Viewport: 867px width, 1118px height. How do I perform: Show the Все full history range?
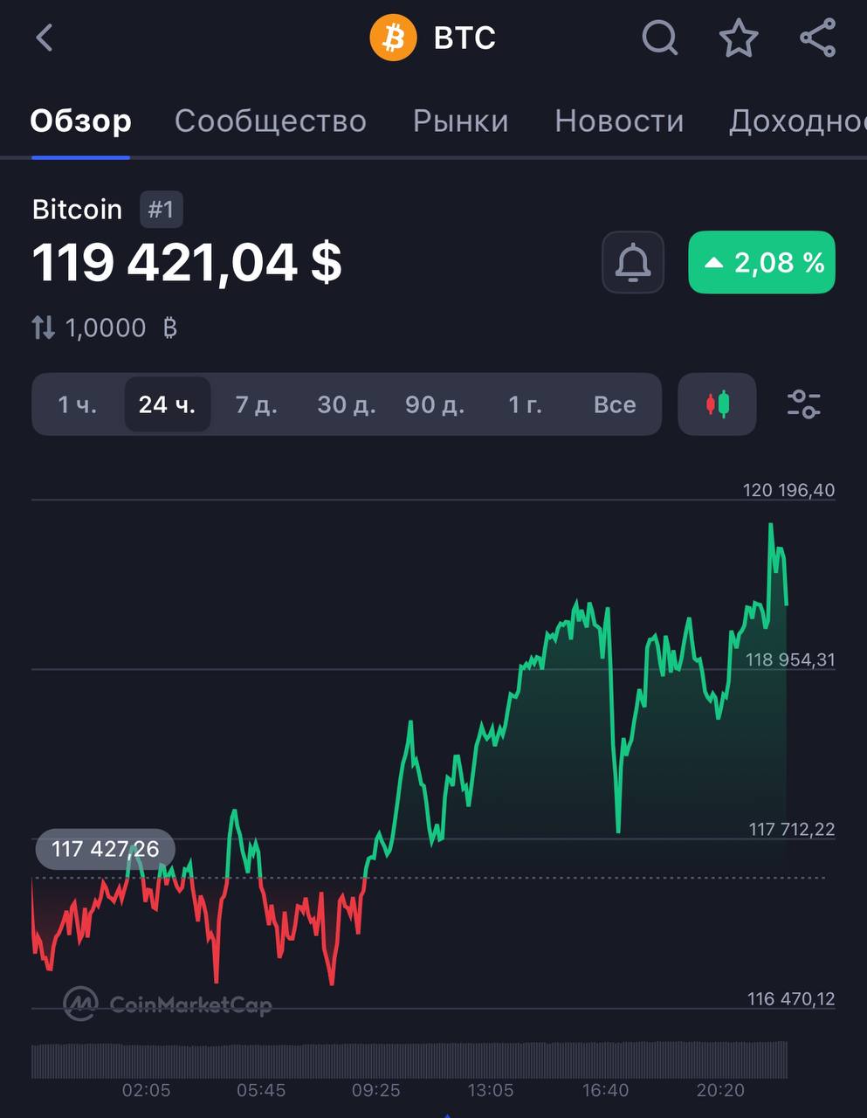point(615,404)
